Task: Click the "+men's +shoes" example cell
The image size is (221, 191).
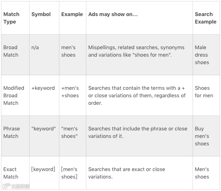Action: tap(70, 92)
